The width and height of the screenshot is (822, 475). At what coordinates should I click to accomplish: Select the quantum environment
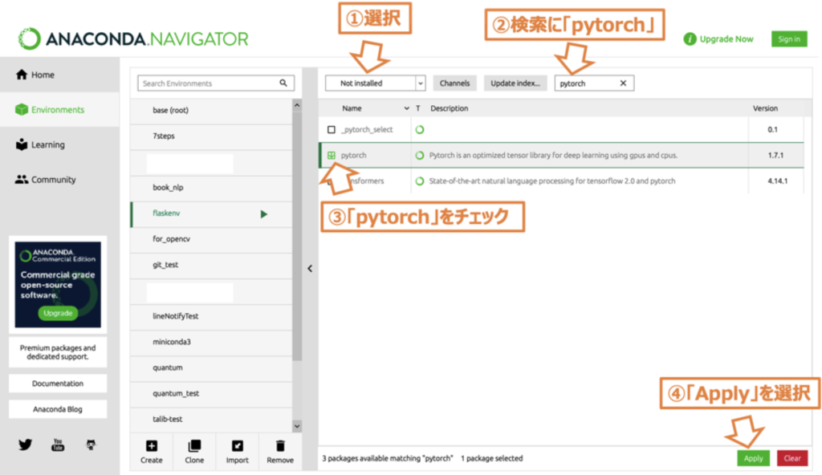[211, 367]
